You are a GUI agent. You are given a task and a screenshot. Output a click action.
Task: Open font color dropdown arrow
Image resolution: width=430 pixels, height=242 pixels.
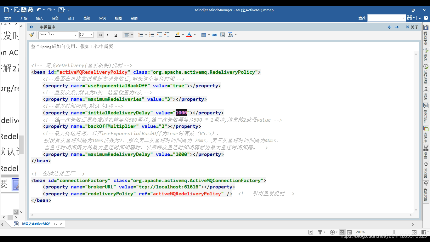pyautogui.click(x=195, y=35)
